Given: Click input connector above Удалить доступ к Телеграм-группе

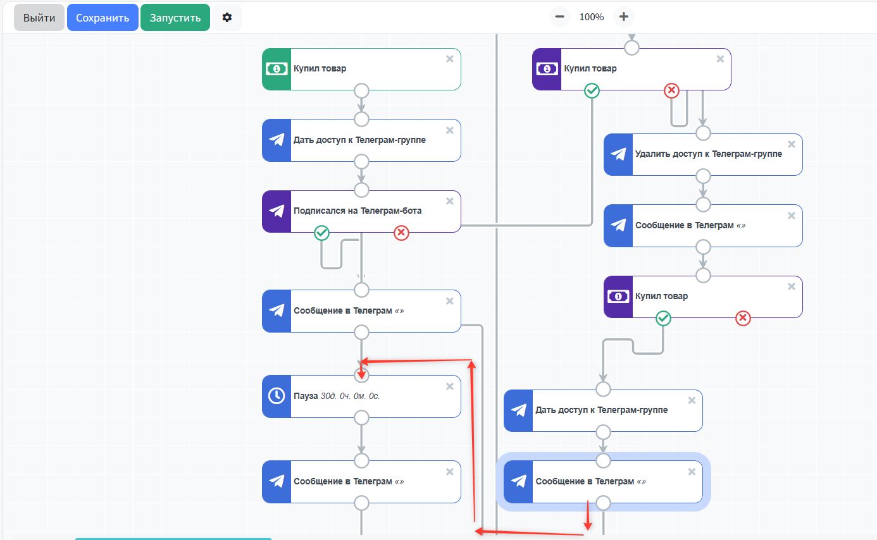Looking at the screenshot, I should pyautogui.click(x=703, y=133).
